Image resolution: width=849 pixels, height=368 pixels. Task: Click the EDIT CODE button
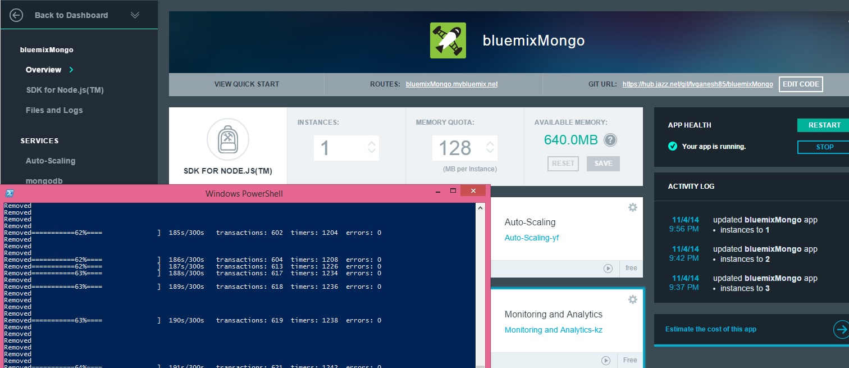coord(801,84)
